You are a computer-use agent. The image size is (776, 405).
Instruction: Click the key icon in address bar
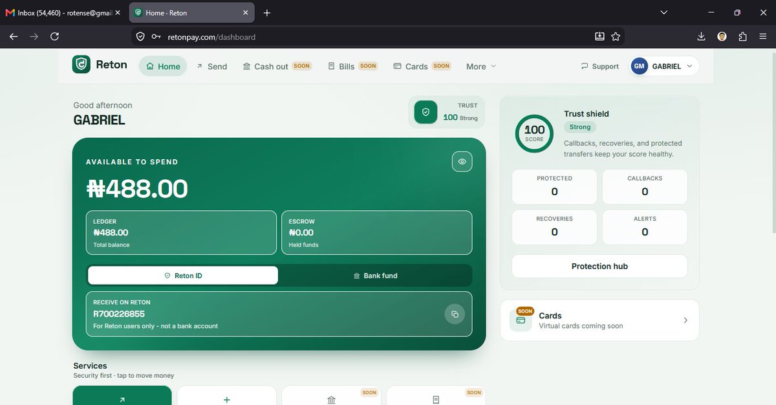[156, 37]
